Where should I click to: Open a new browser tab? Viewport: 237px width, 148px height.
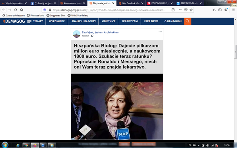coord(207,3)
